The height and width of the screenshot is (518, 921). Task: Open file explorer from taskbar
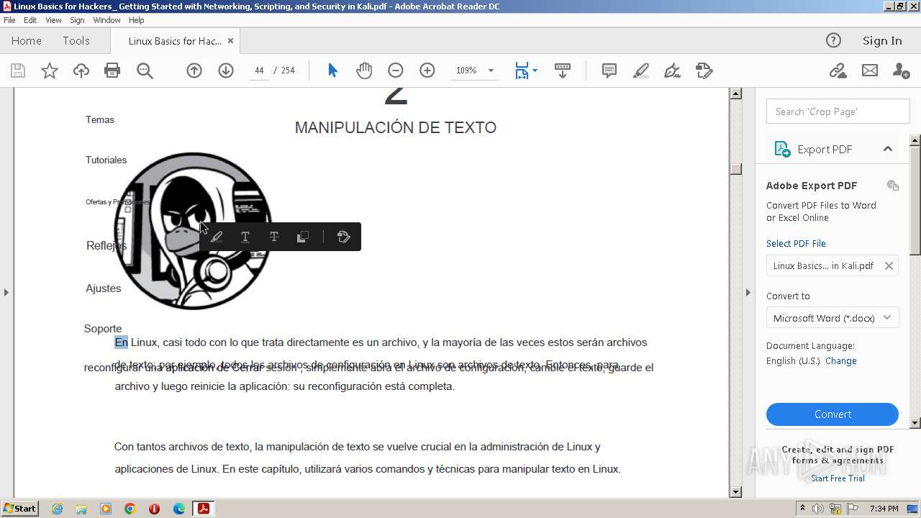81,509
